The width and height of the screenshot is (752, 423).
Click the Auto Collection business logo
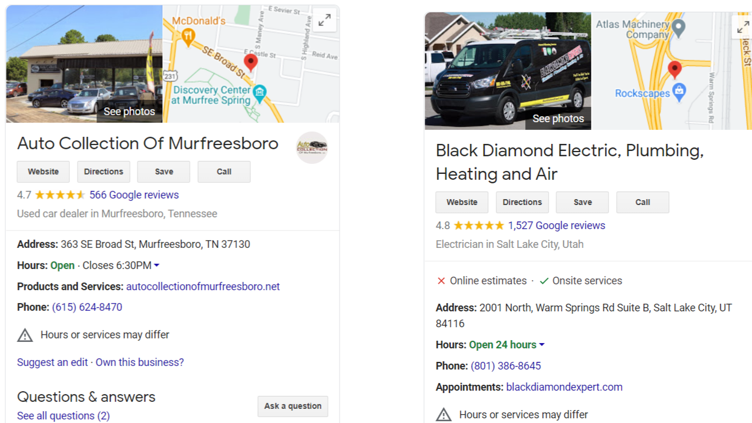click(x=312, y=147)
